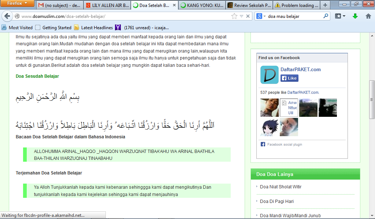Stop loading the page with X
The height and width of the screenshot is (219, 375).
[x=248, y=16]
